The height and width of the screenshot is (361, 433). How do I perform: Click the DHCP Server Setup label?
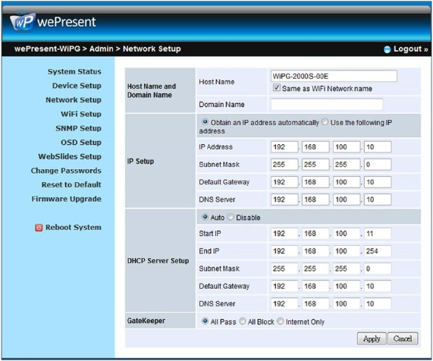tap(158, 261)
